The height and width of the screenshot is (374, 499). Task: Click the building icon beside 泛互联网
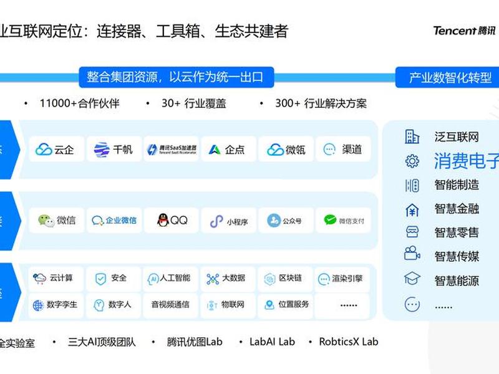point(412,137)
